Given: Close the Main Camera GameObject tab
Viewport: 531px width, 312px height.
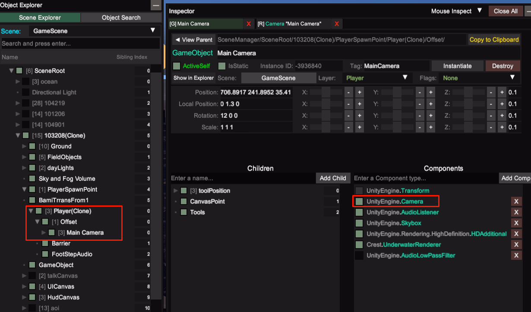Looking at the screenshot, I should point(248,24).
